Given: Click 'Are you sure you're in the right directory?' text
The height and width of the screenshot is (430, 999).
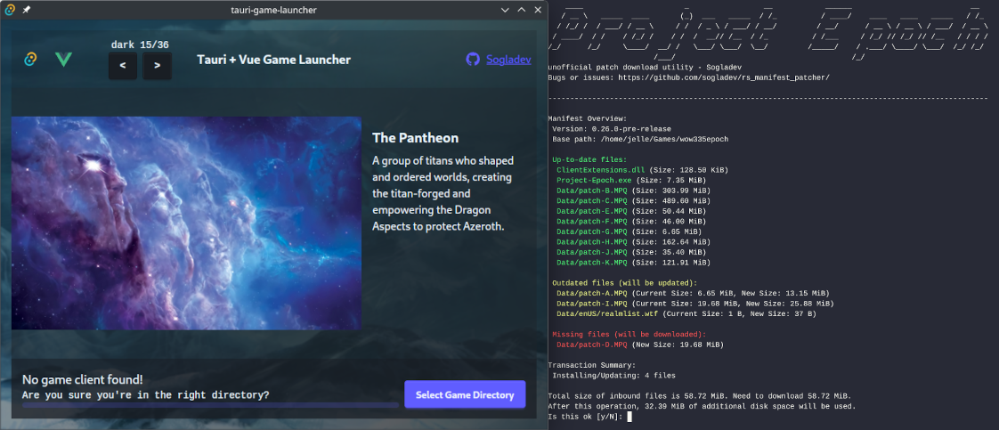Looking at the screenshot, I should click(x=146, y=395).
